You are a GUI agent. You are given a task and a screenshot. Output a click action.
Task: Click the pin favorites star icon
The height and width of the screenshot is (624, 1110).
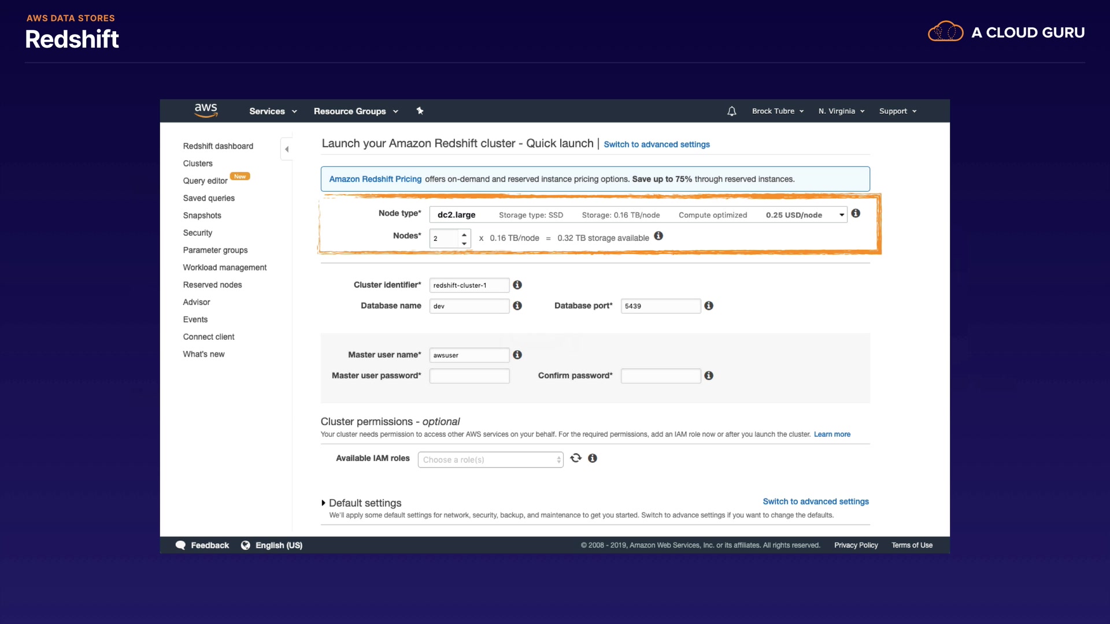[x=420, y=111]
